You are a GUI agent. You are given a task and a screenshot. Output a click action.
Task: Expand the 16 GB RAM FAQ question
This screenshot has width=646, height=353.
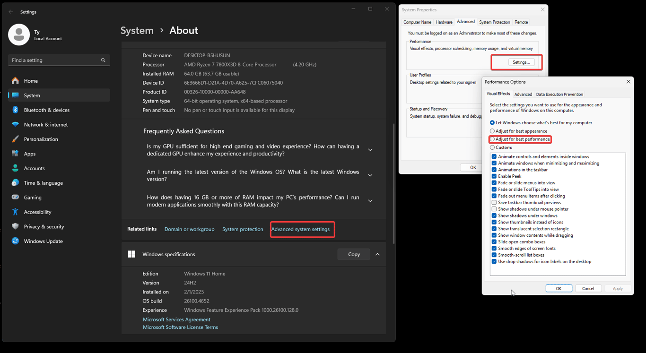pyautogui.click(x=370, y=201)
